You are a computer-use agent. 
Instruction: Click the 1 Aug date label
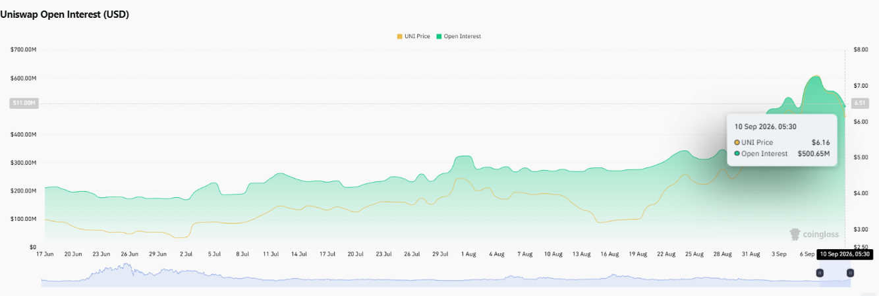tap(469, 254)
